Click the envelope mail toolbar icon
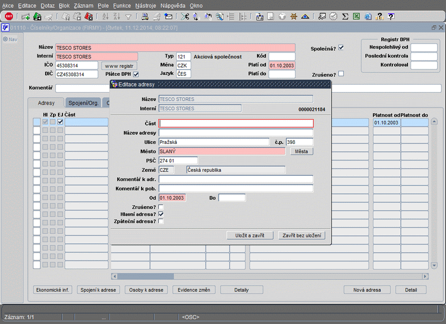The image size is (446, 324). click(x=168, y=17)
